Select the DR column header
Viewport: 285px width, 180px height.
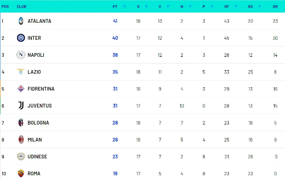(275, 7)
